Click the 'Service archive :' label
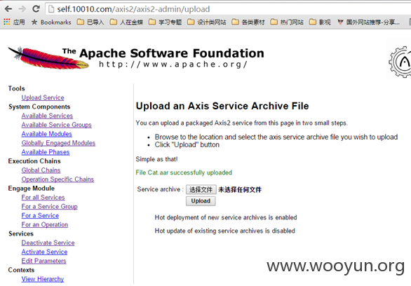Screen dimensions: 411x286 (160, 189)
